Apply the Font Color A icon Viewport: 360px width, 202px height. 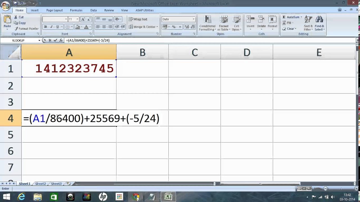point(86,27)
